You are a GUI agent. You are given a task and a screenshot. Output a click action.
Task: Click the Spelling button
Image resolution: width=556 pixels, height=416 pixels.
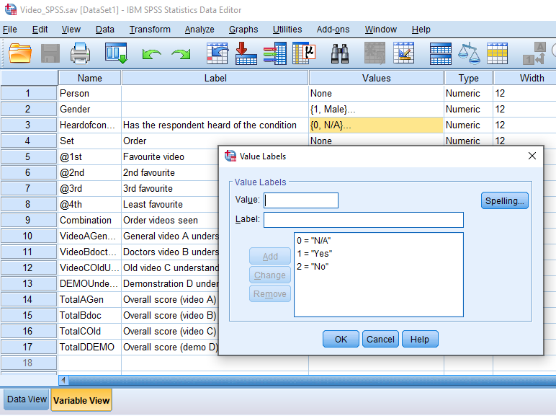click(x=504, y=201)
